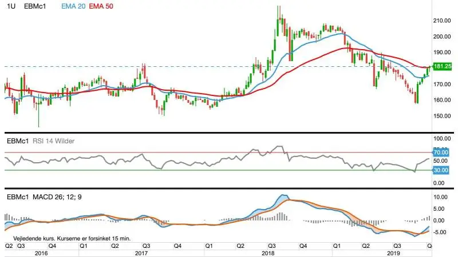Select the EBMc1 symbol label in price chart
Image resolution: width=458 pixels, height=257 pixels.
pos(35,6)
